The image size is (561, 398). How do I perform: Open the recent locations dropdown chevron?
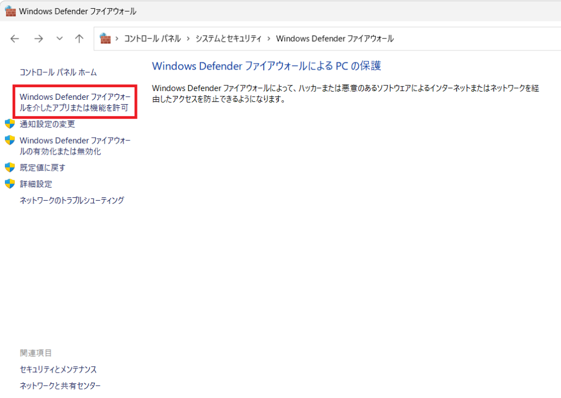[59, 39]
